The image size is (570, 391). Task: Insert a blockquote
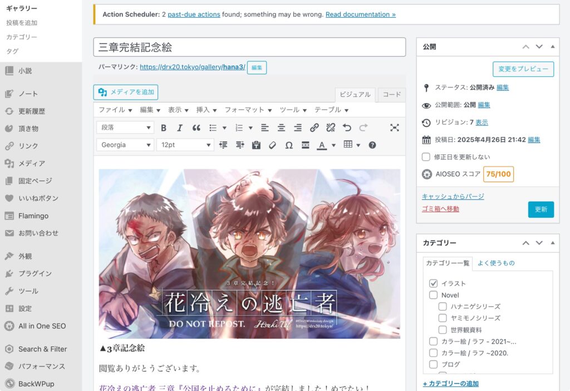pos(196,128)
